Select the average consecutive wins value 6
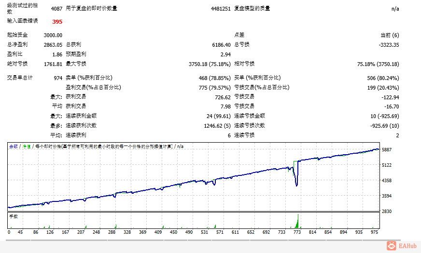Screen dimensions: 421x253 click(229, 135)
